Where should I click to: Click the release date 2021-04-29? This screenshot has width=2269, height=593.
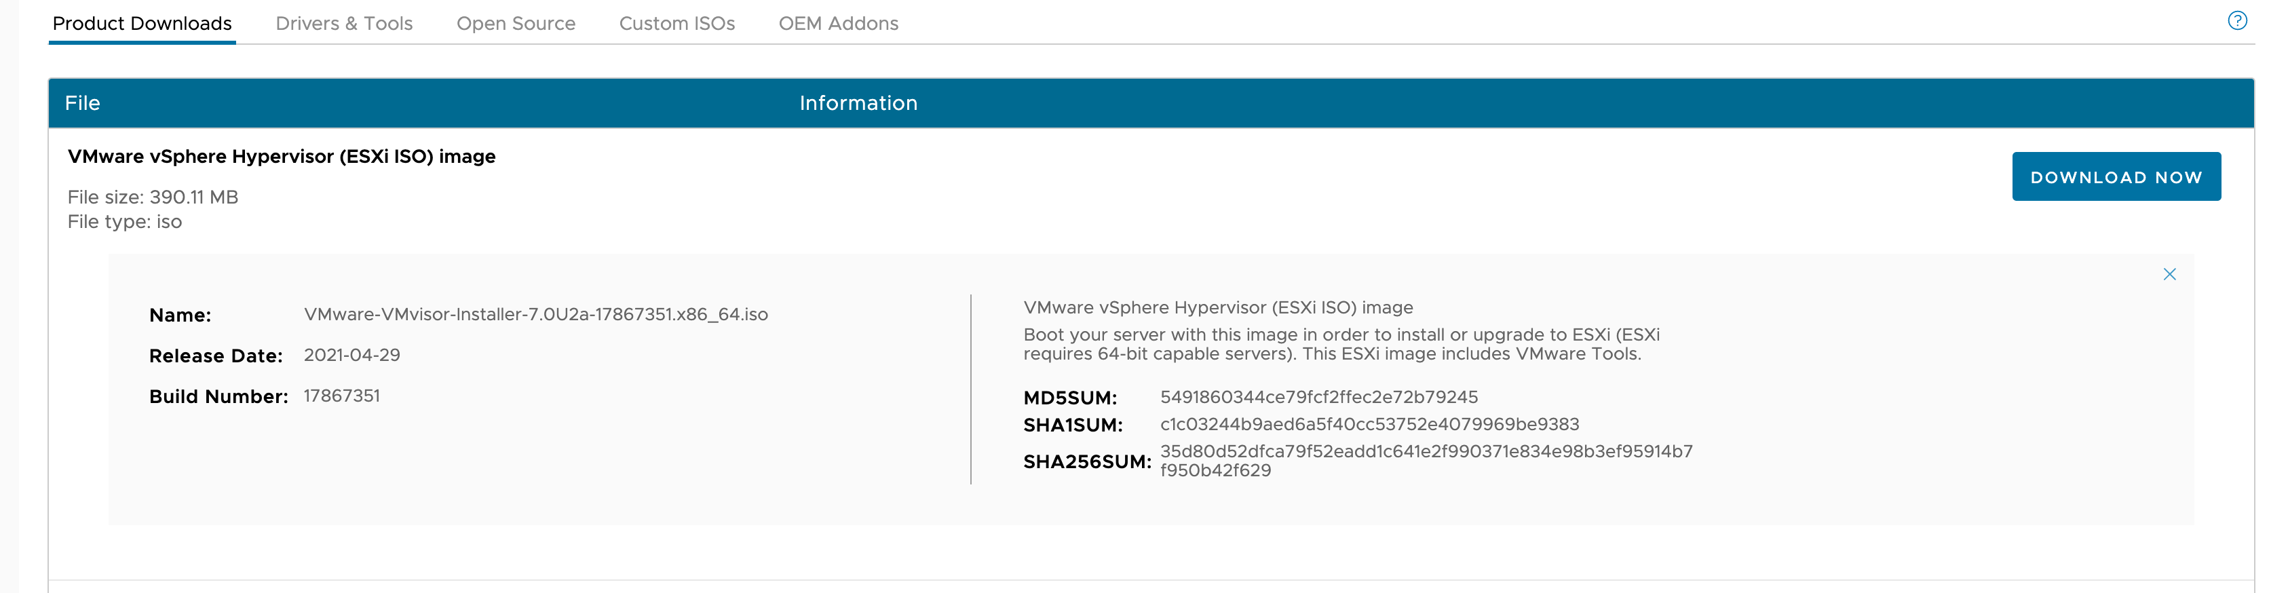(x=351, y=355)
